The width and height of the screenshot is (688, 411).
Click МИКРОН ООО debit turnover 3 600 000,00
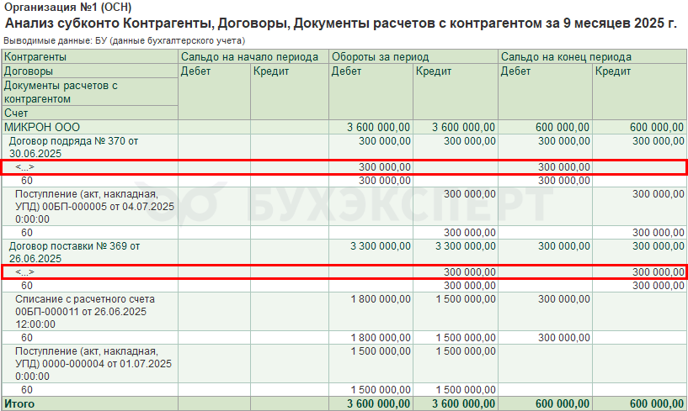(378, 127)
